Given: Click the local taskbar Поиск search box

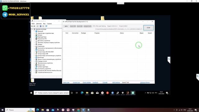Looking at the screenshot, I should 20,110.
